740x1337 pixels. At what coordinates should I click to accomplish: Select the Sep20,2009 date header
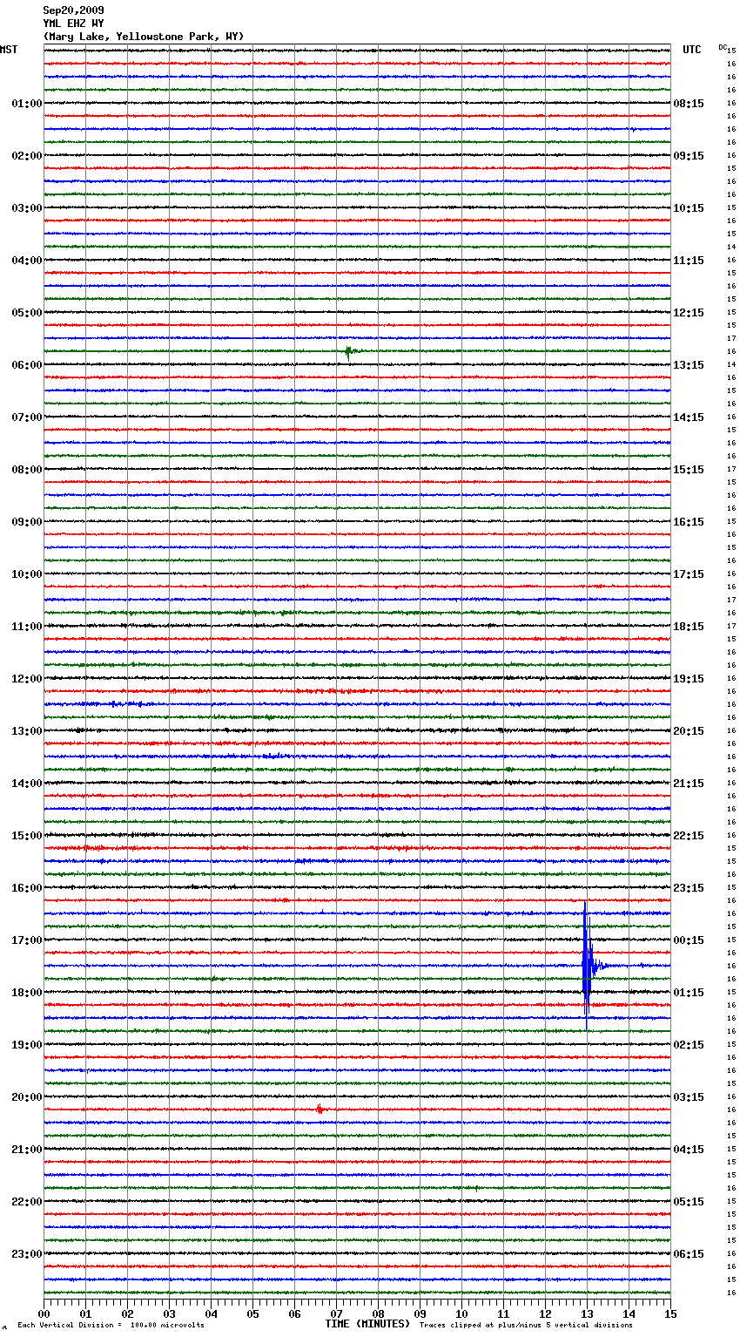73,10
